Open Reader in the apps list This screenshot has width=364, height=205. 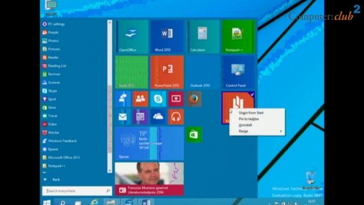coord(51,58)
